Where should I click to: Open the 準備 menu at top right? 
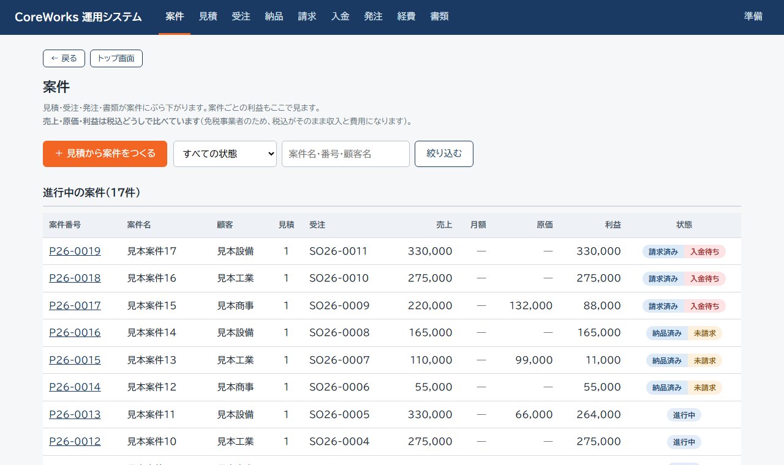coord(753,17)
